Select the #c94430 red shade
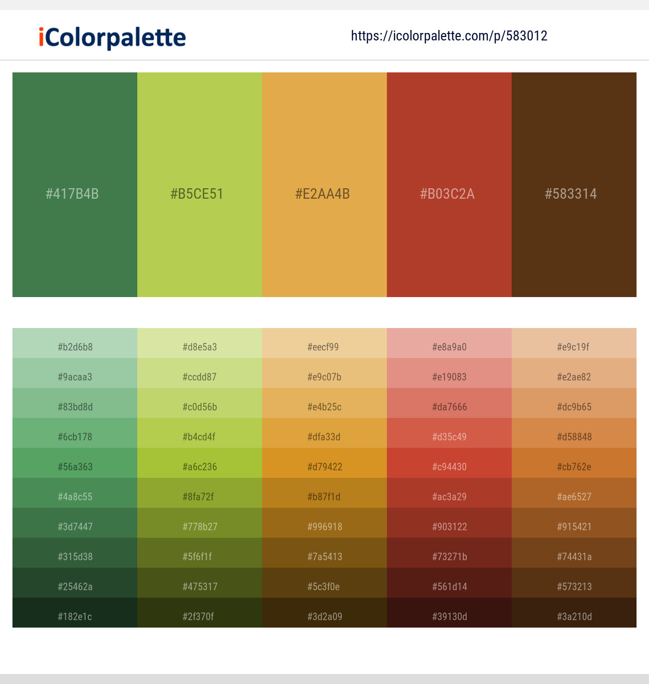This screenshot has width=649, height=684. [x=449, y=467]
